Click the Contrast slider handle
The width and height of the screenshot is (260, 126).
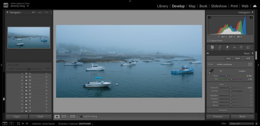pyautogui.click(x=231, y=91)
